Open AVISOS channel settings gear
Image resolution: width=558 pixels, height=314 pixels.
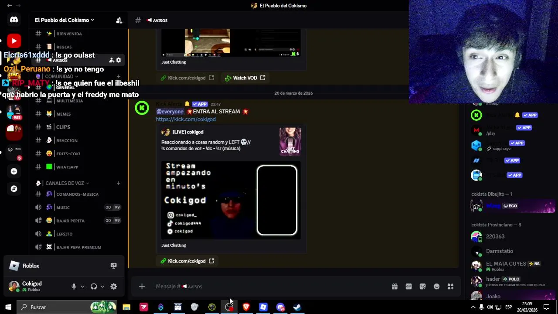click(119, 60)
